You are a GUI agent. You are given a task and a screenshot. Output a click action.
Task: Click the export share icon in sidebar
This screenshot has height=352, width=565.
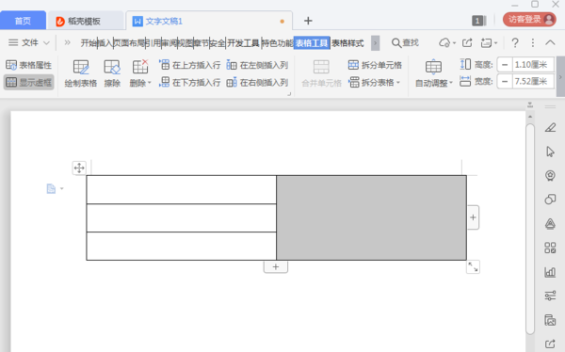pos(550,344)
